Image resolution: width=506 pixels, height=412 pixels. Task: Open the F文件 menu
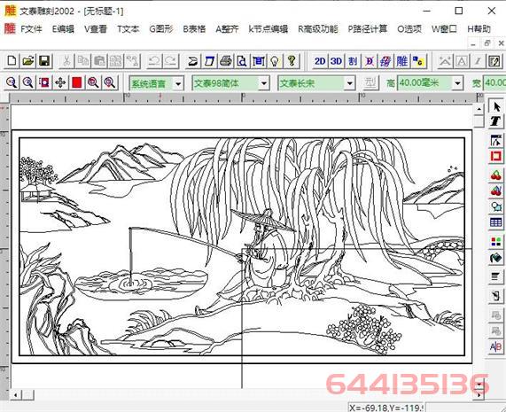click(31, 29)
